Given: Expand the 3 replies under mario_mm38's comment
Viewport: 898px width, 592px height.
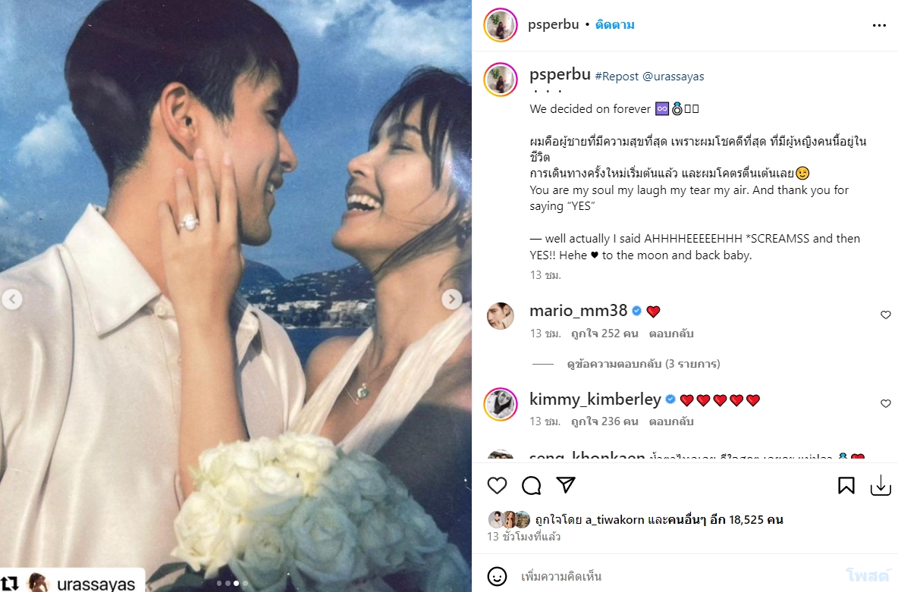Looking at the screenshot, I should pyautogui.click(x=643, y=364).
